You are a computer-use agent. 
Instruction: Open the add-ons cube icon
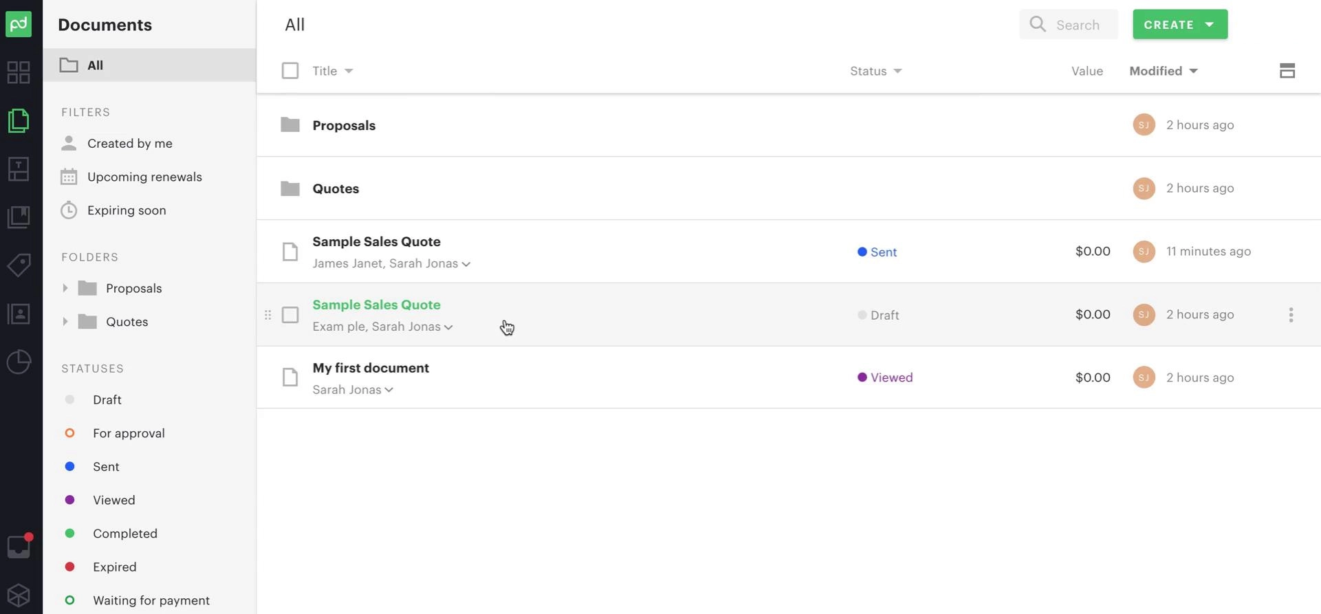point(19,595)
